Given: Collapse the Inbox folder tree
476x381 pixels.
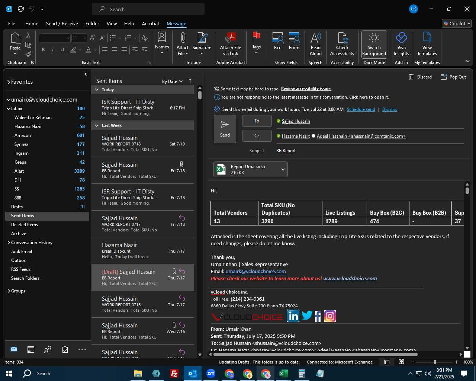Looking at the screenshot, I should click(9, 109).
